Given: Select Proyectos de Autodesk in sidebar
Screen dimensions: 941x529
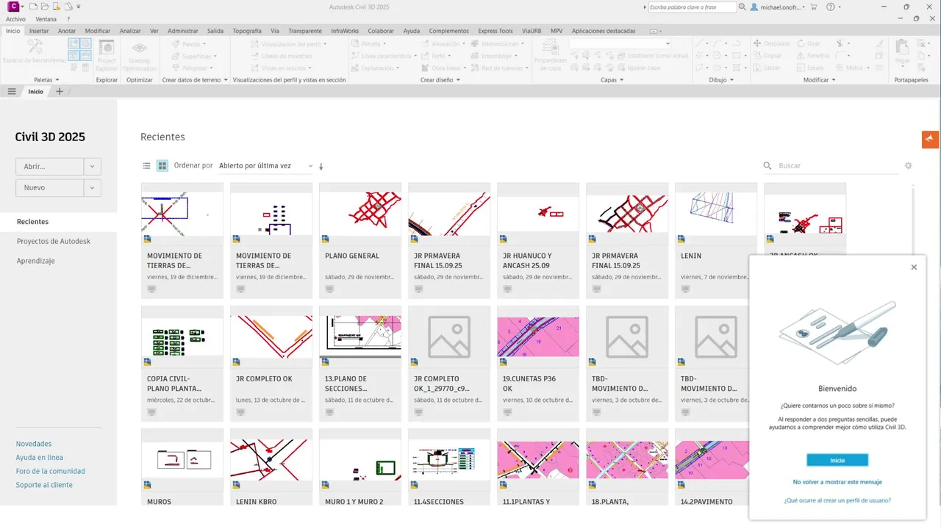Looking at the screenshot, I should coord(54,241).
